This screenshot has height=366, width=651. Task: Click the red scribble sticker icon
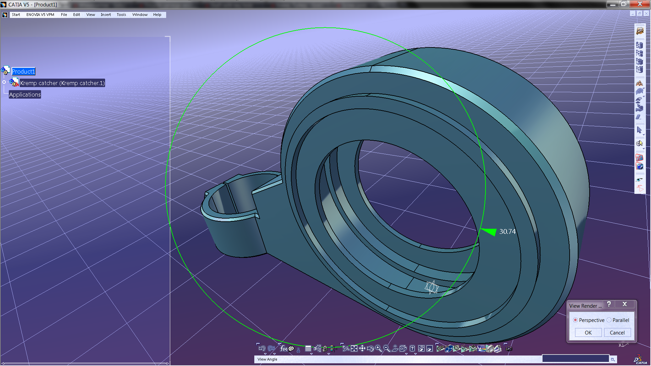pos(639,158)
